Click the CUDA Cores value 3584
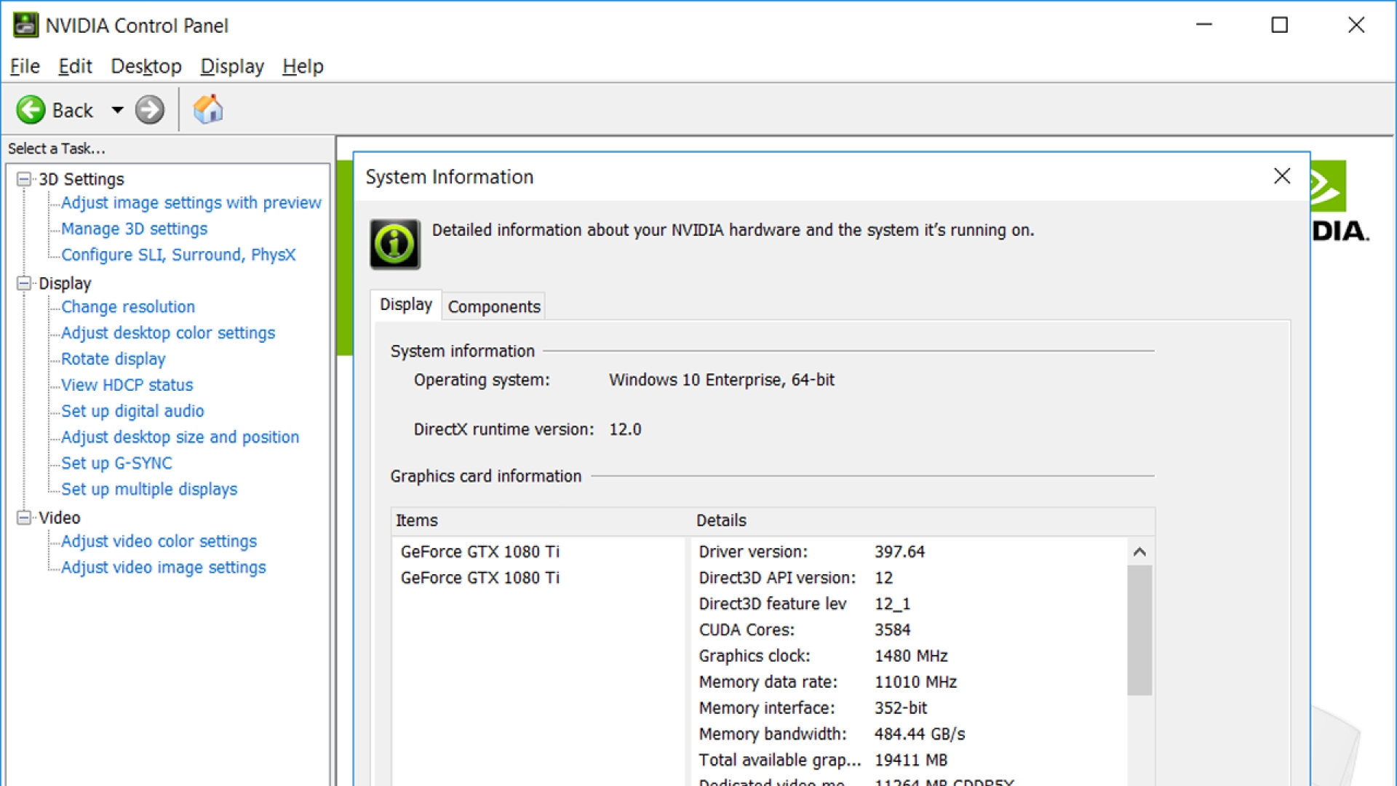Screen dimensions: 1397x786 893,630
